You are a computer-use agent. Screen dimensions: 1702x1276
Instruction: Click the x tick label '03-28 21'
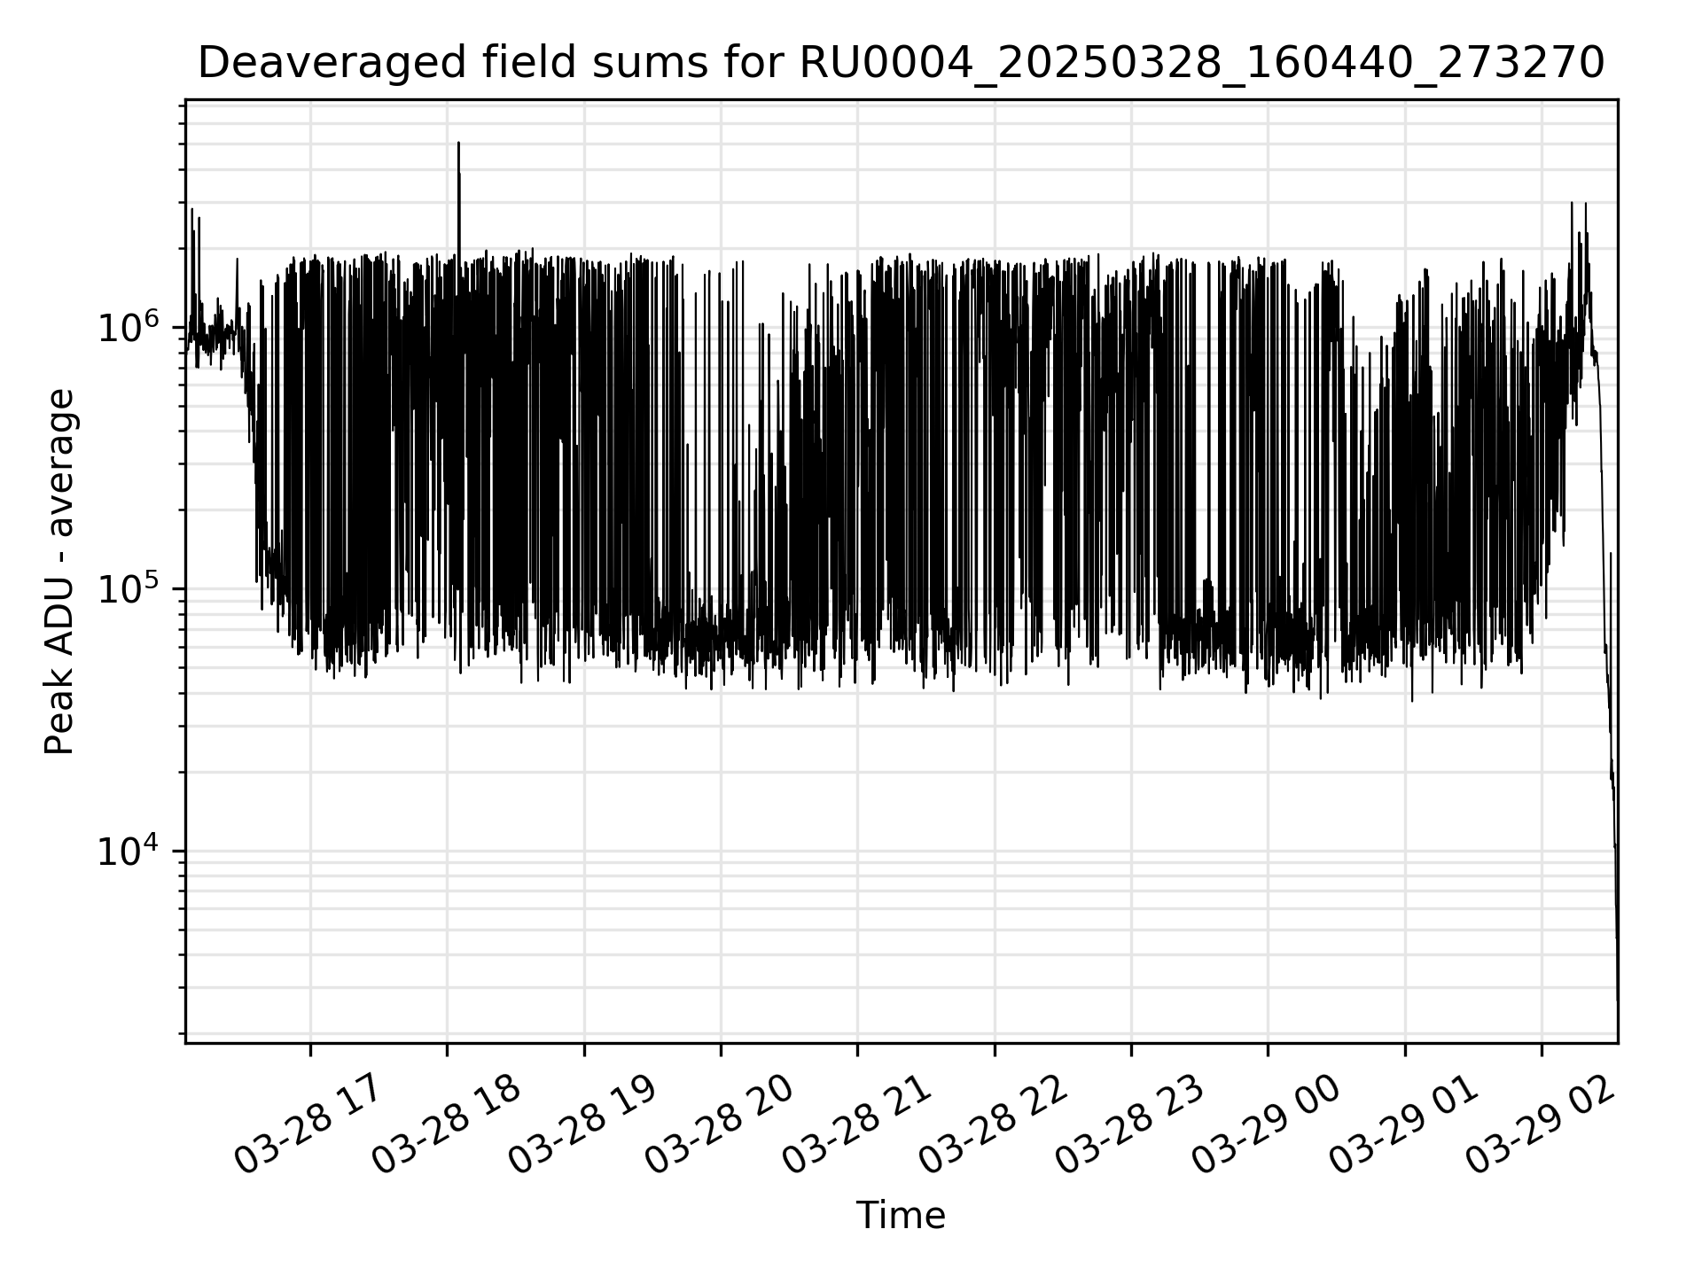click(x=855, y=1124)
